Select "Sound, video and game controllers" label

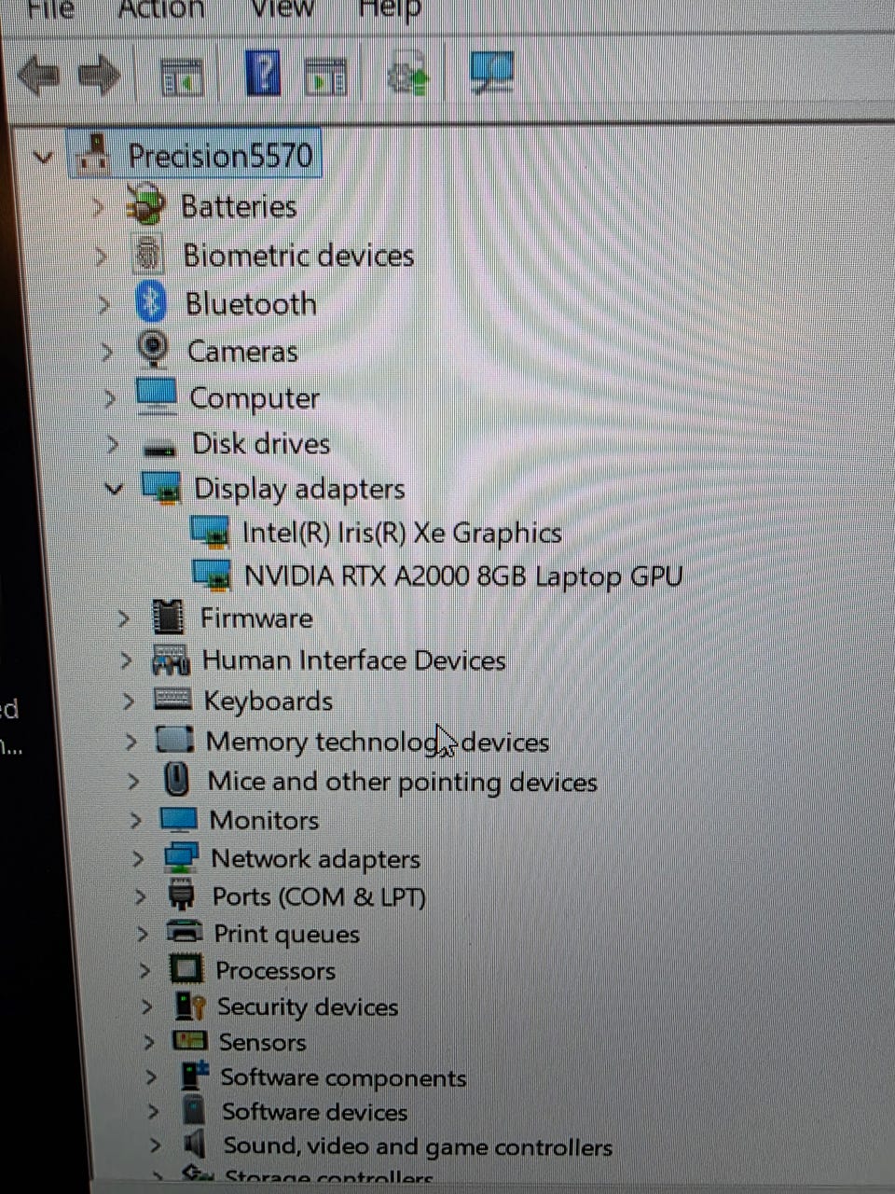(x=419, y=1146)
